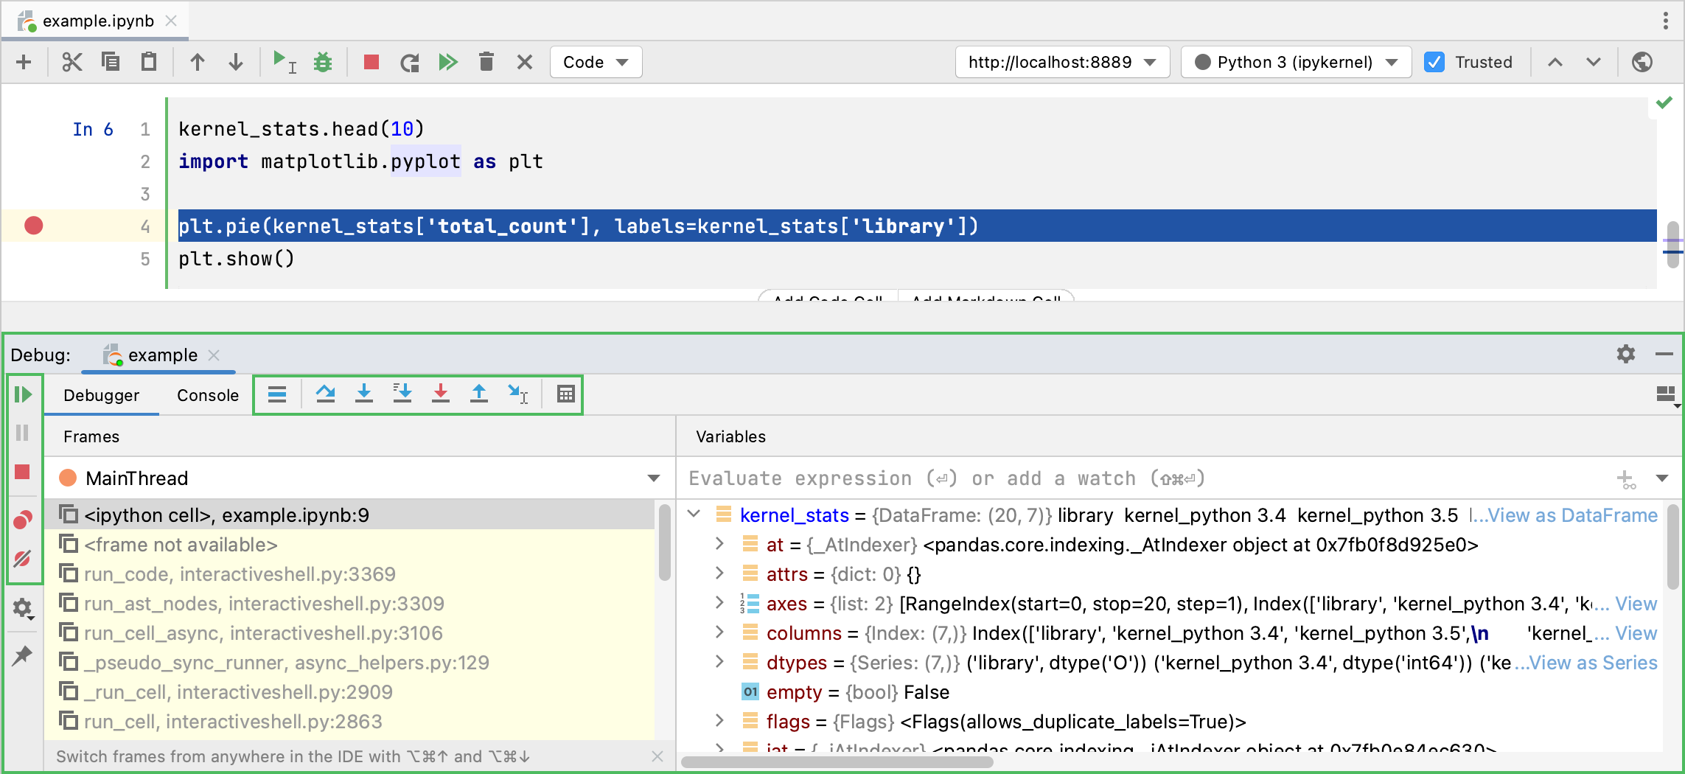Remove the breakpoint on line 4
Image resolution: width=1685 pixels, height=774 pixels.
pos(32,226)
